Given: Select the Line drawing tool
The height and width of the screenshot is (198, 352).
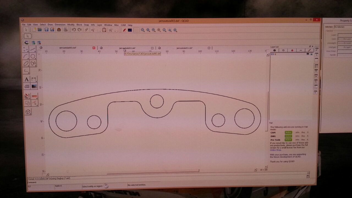Looking at the screenshot, I should pyautogui.click(x=33, y=50).
